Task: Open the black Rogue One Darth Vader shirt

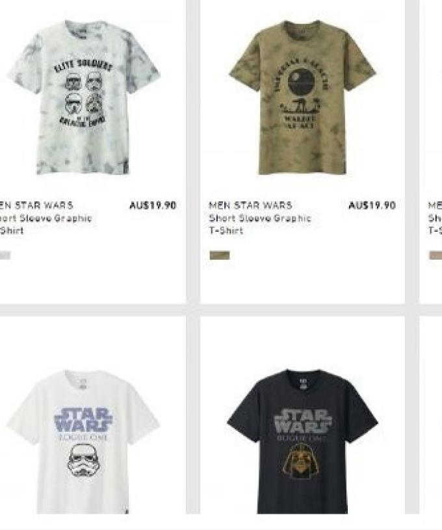Action: pos(302,441)
